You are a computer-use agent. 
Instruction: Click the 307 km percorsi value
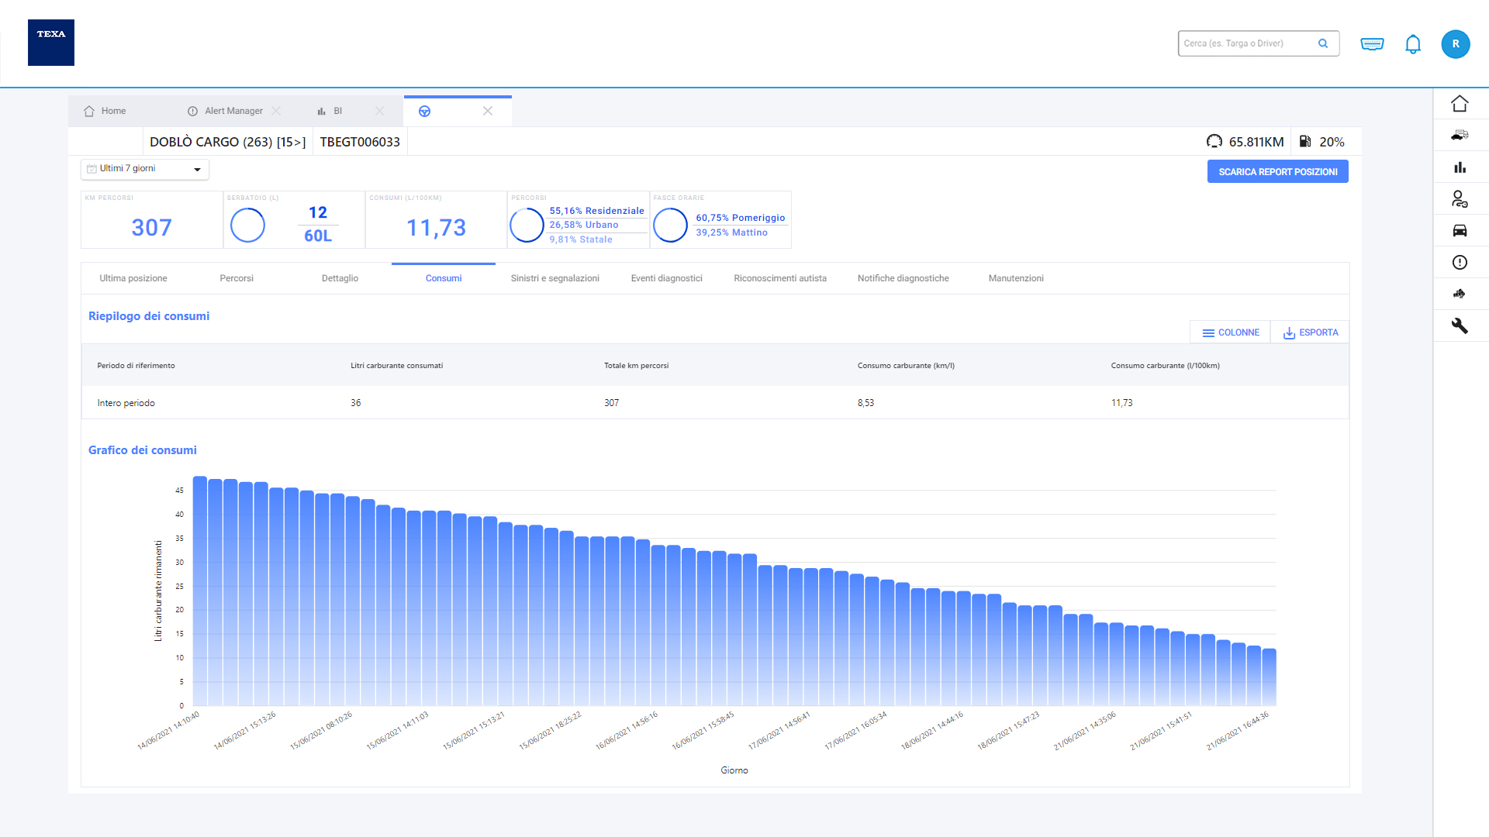pos(151,228)
